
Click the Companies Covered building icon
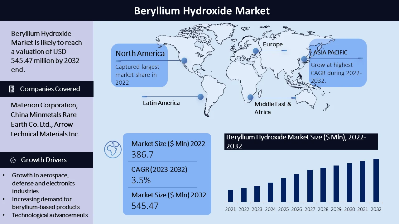click(x=12, y=89)
